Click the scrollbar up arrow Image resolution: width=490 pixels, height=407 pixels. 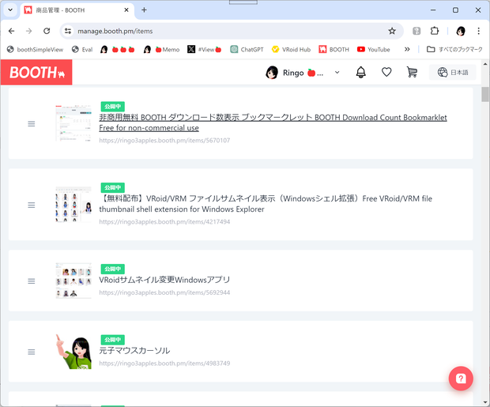[x=484, y=64]
